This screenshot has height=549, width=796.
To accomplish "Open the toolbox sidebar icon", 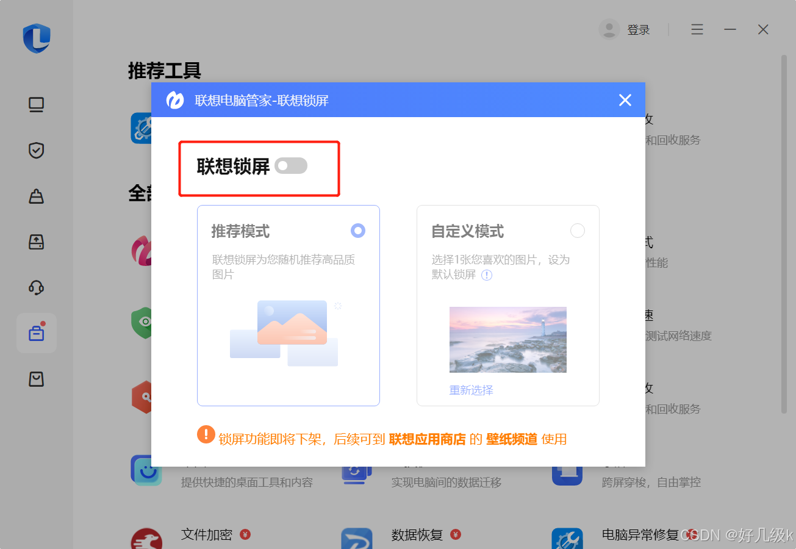I will (x=37, y=333).
